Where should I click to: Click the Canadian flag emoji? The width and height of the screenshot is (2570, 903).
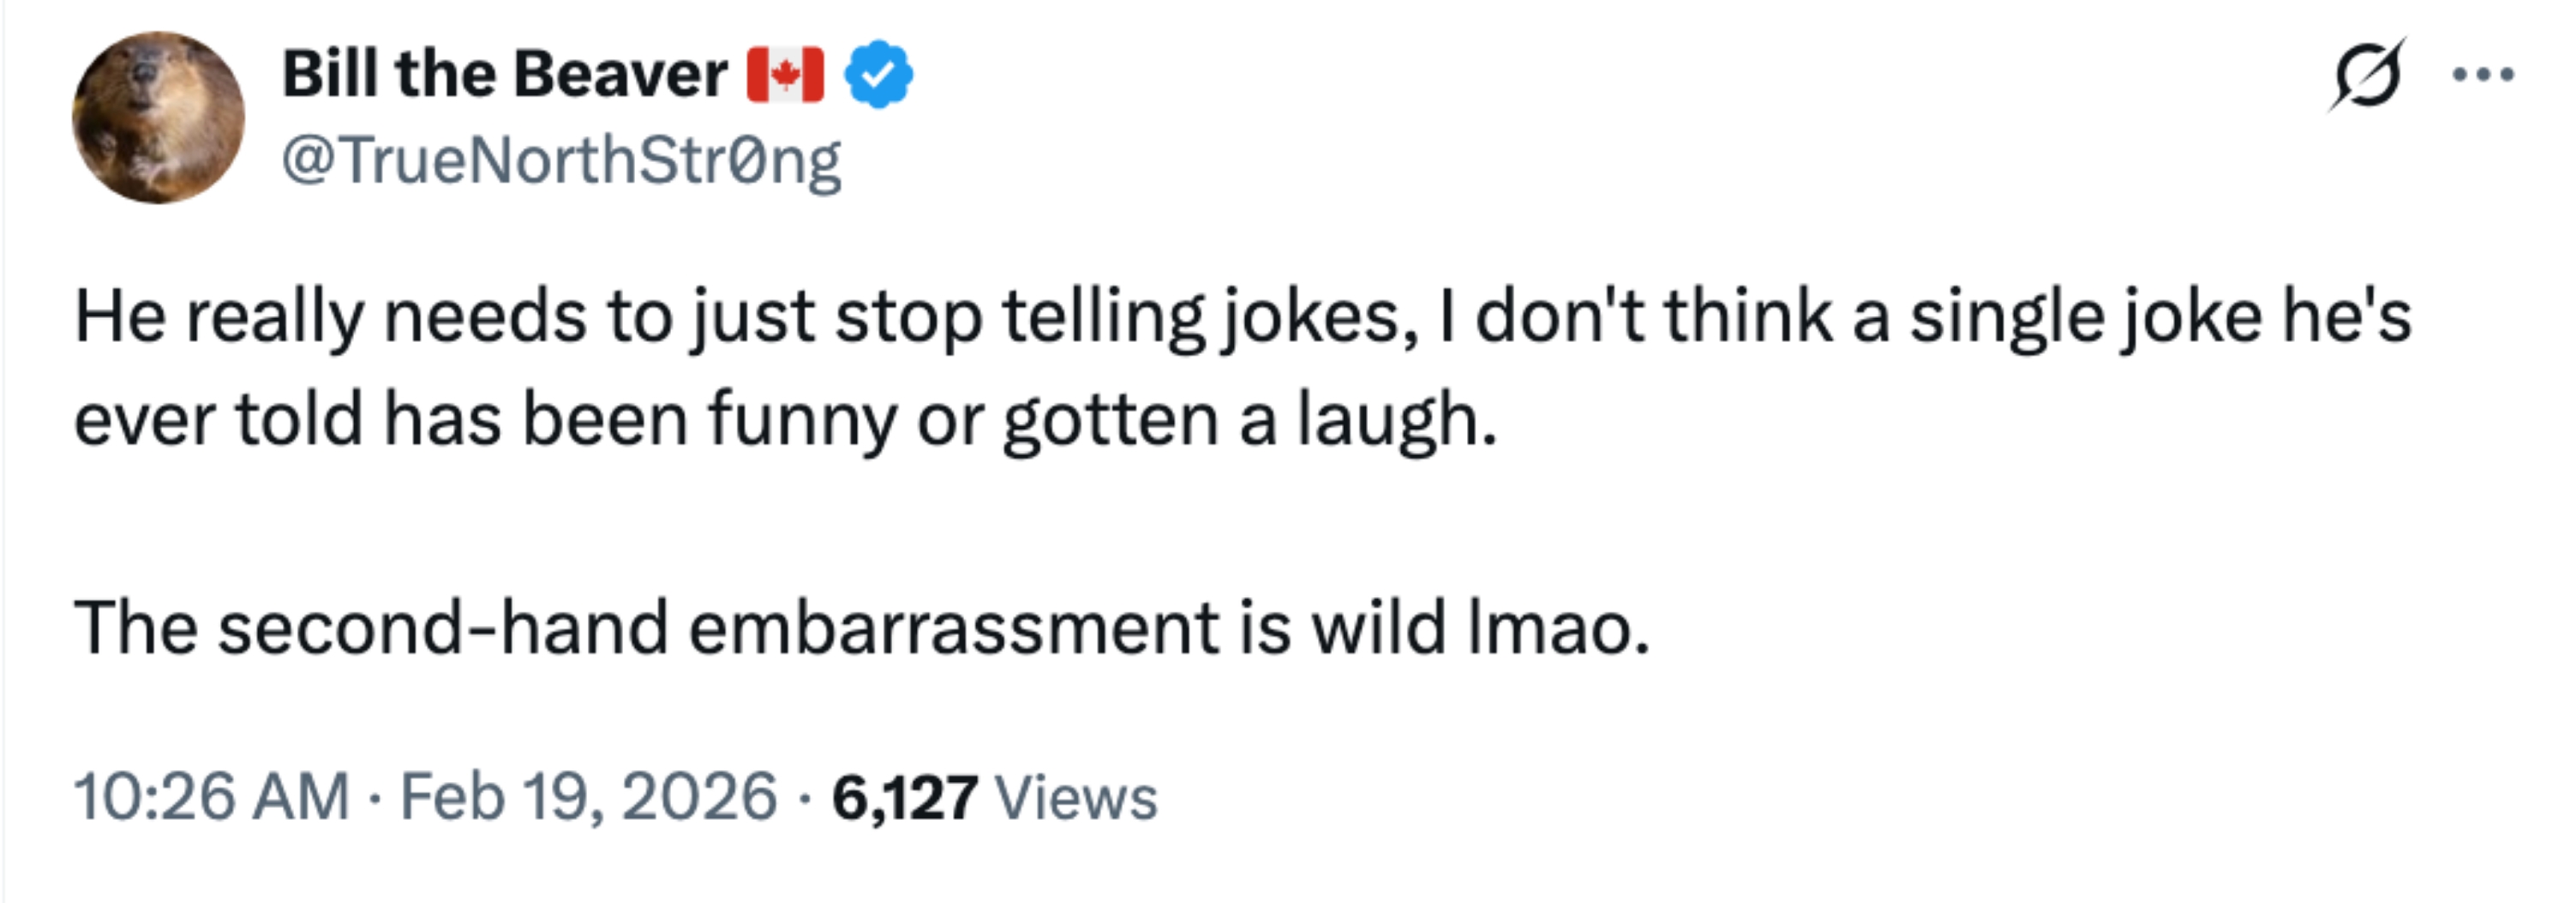tap(785, 75)
